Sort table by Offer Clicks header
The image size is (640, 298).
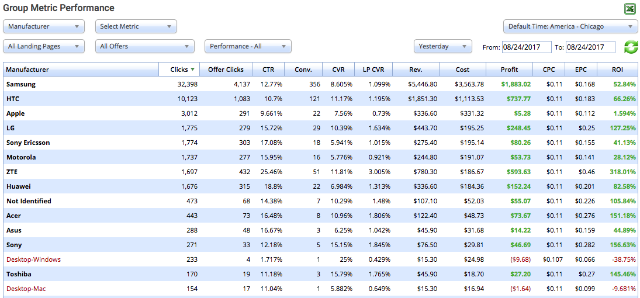(x=226, y=70)
